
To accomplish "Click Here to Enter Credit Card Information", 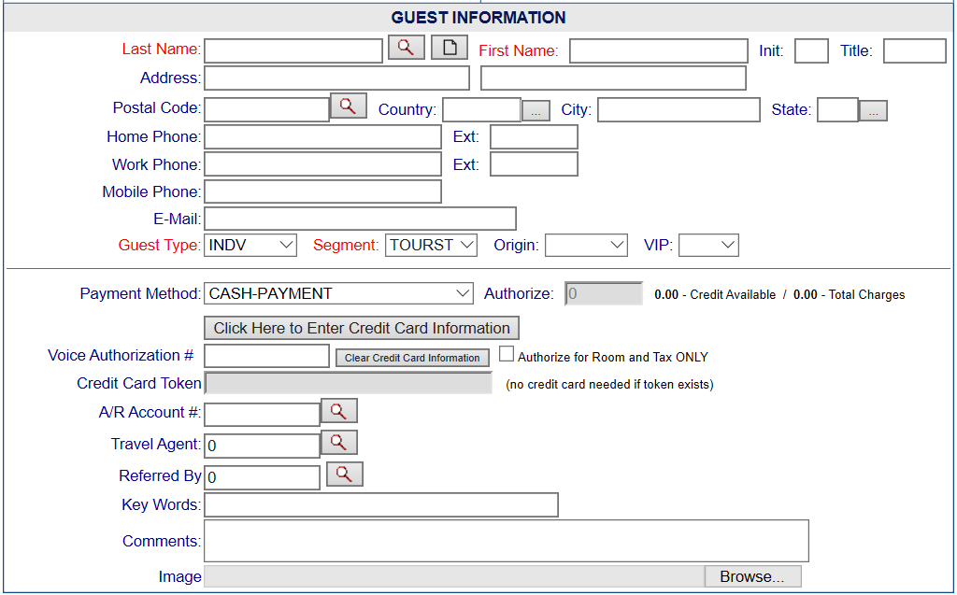I will [361, 328].
